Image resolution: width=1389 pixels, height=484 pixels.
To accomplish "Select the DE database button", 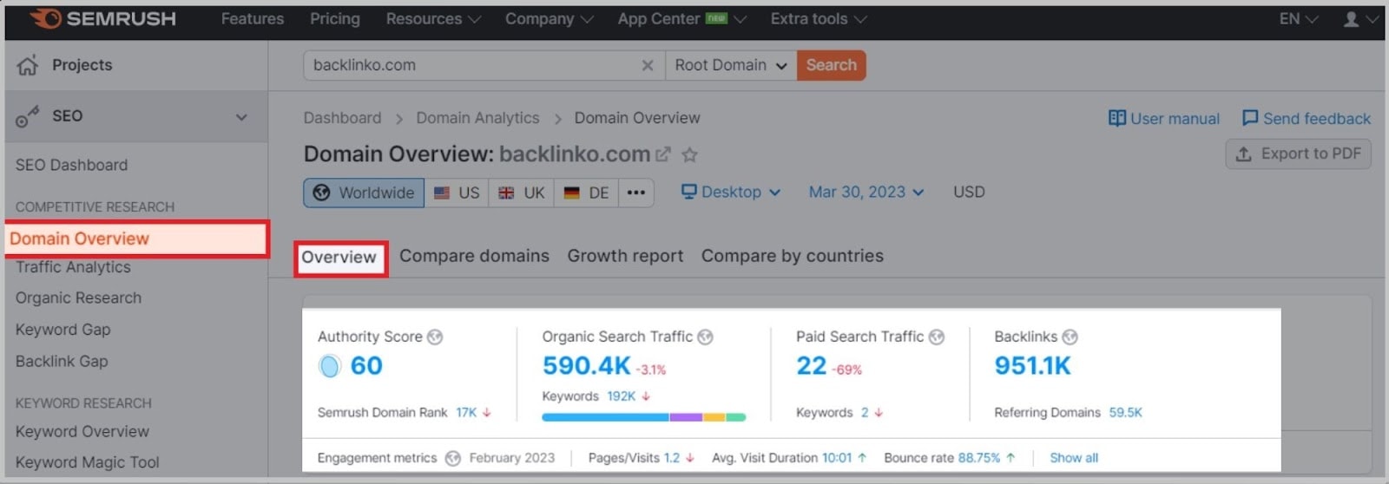I will pos(586,193).
